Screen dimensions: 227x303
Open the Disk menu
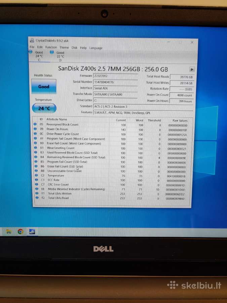point(74,47)
